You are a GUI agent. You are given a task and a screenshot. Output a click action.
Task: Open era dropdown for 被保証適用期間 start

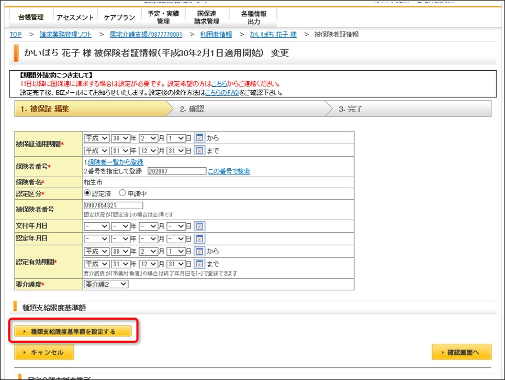tap(97, 138)
